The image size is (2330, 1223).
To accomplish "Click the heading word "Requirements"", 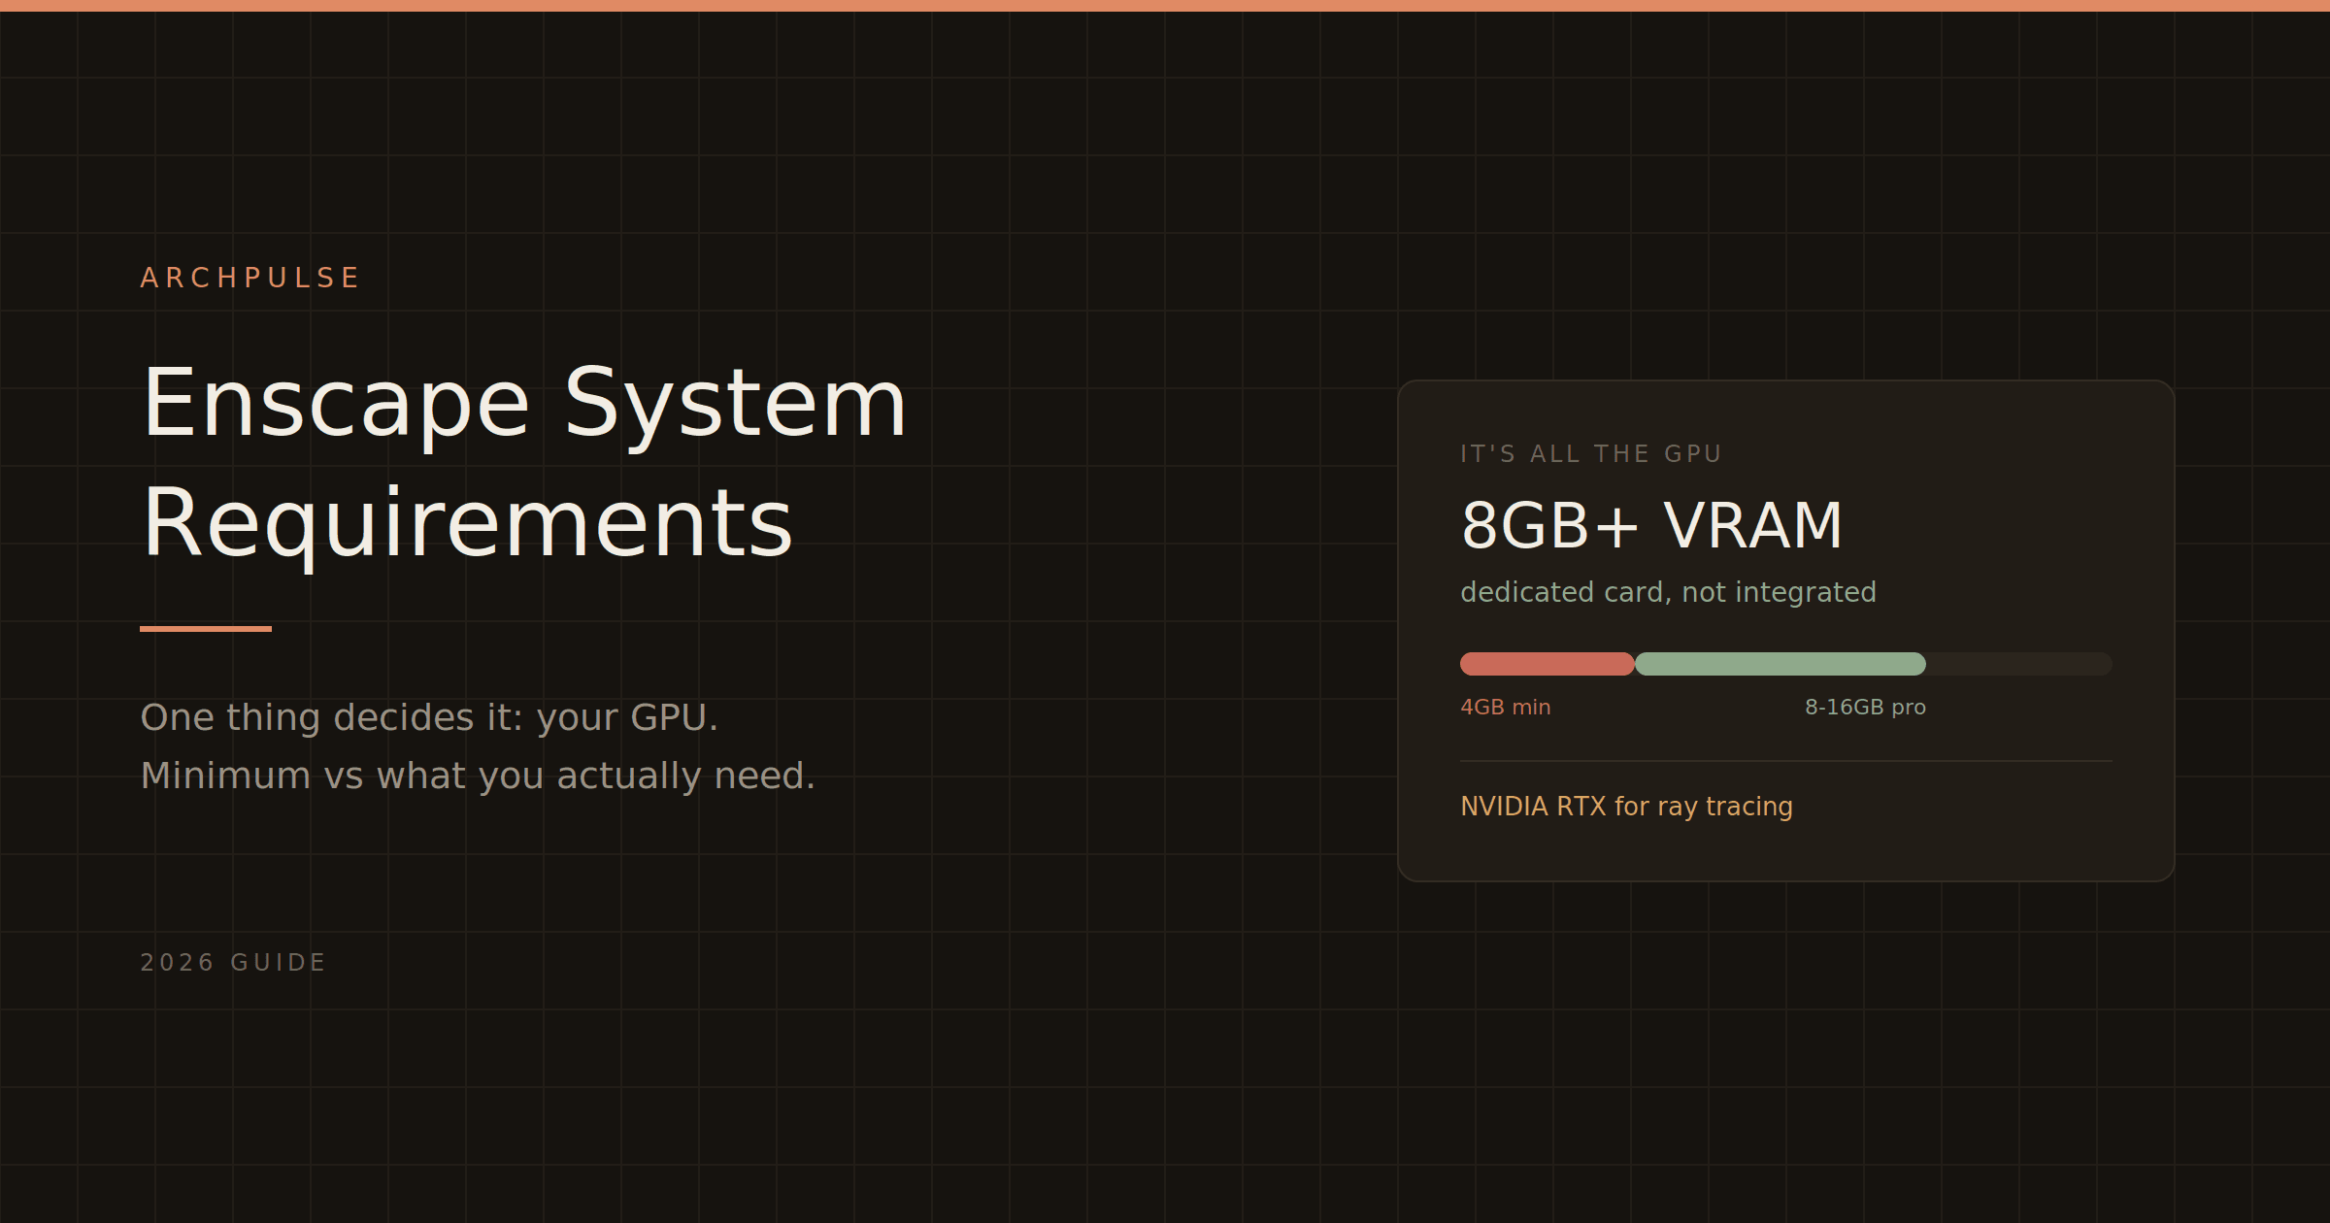I will point(467,524).
